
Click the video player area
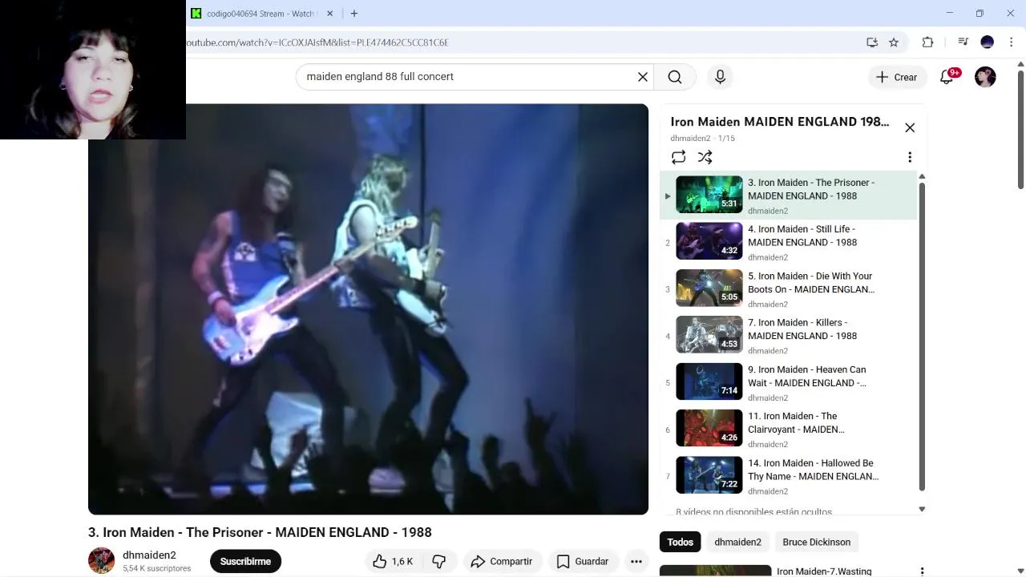[368, 309]
